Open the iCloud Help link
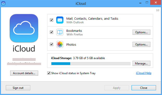 tap(144, 73)
